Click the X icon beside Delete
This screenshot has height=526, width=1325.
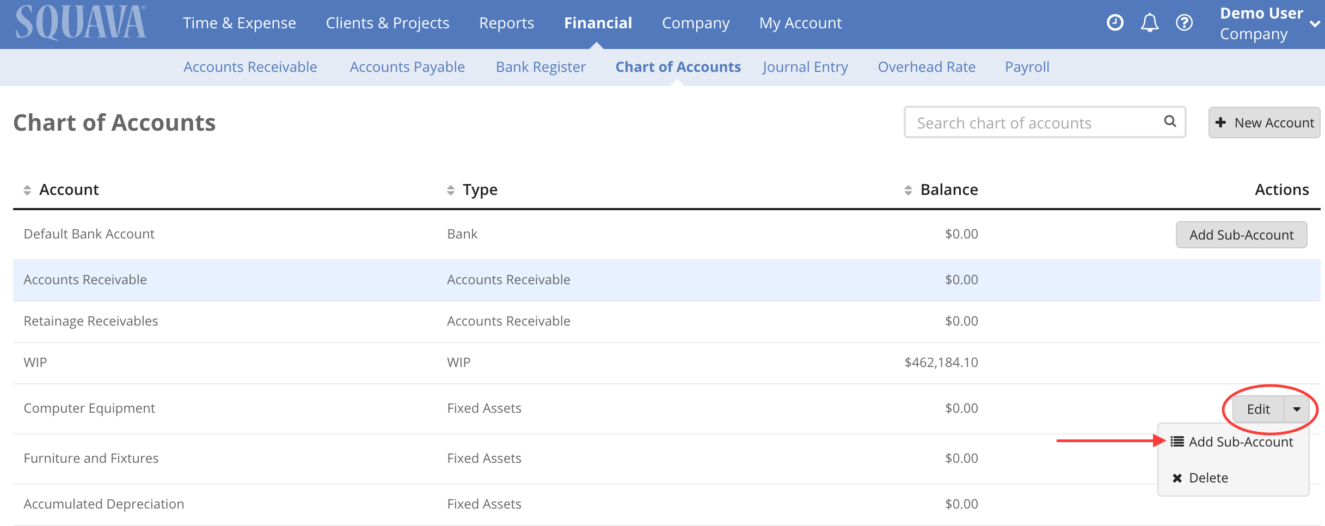coord(1177,478)
